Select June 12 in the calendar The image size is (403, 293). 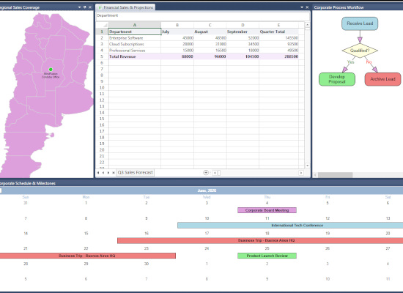tap(328, 218)
